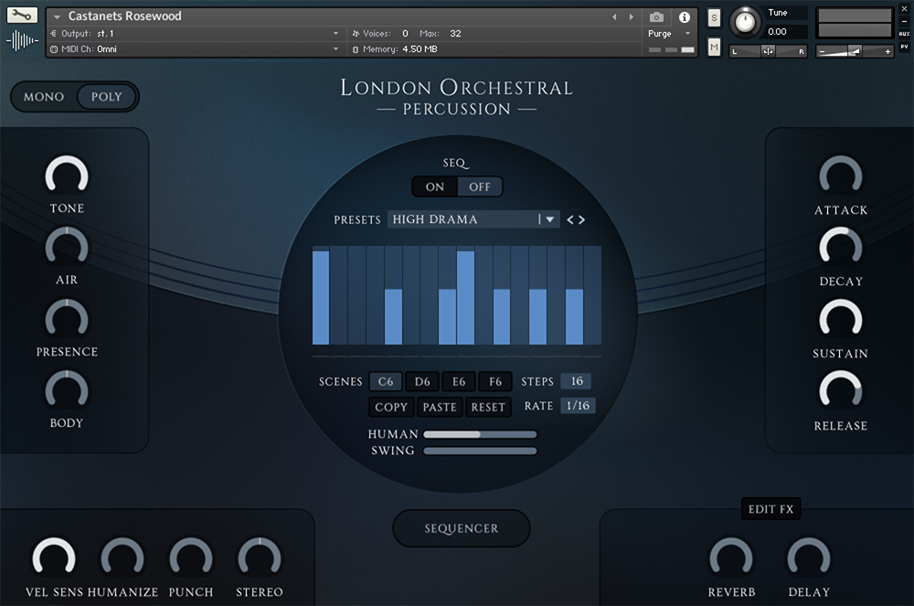
Task: Expand the Castanets Rosewood instrument menu arrow
Action: tap(57, 16)
